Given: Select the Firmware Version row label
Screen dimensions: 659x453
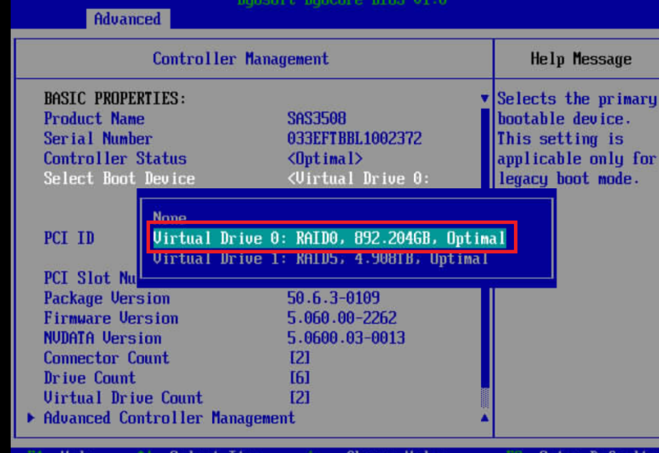Looking at the screenshot, I should [x=110, y=318].
